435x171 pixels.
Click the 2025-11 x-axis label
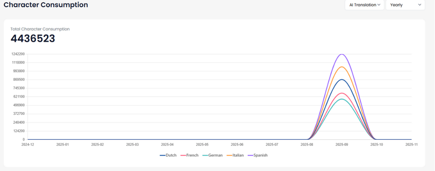pos(412,144)
